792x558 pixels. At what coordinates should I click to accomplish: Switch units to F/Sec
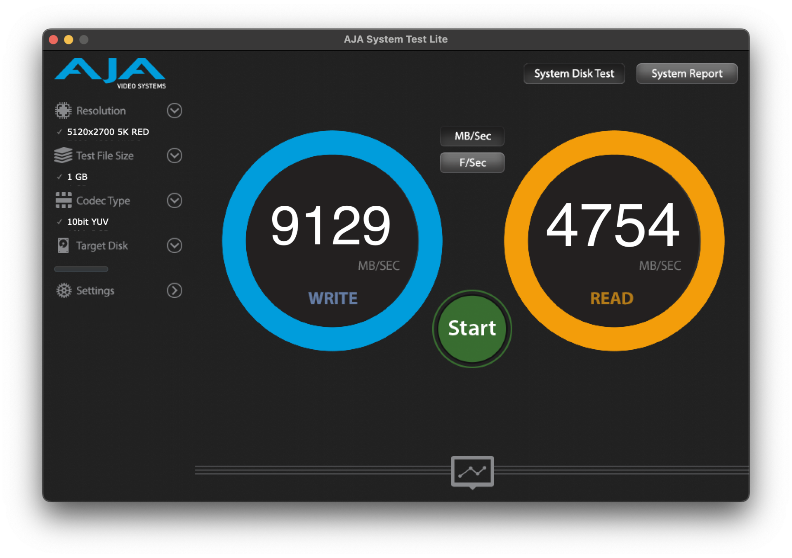pos(472,162)
